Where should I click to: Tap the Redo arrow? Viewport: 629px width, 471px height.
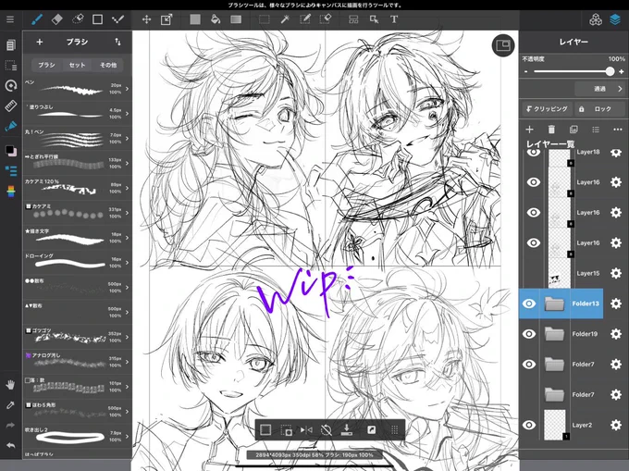click(x=11, y=426)
